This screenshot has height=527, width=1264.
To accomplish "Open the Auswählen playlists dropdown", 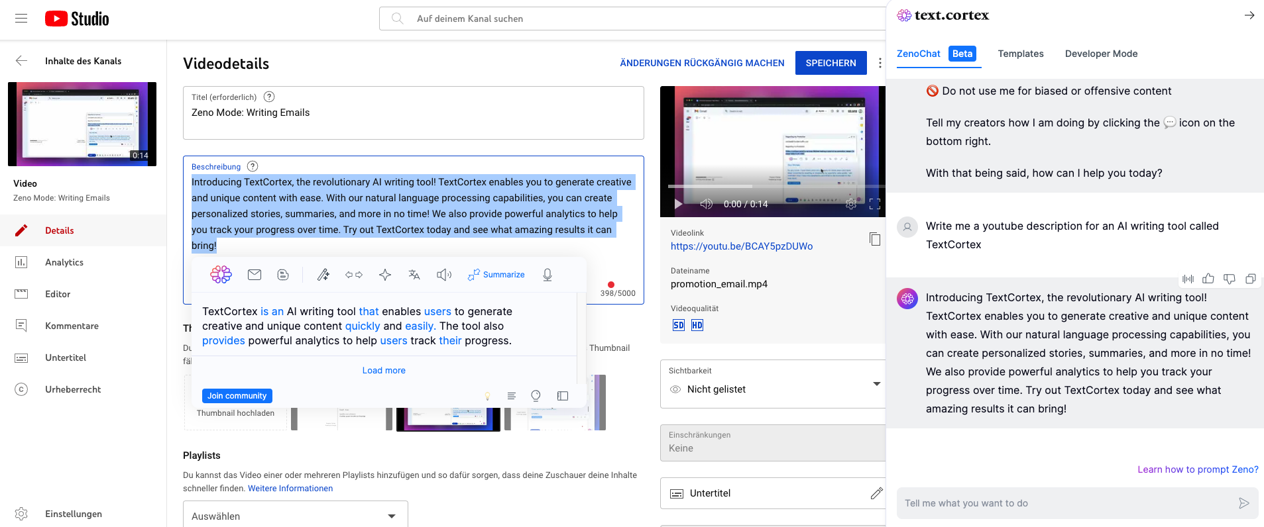I will [296, 516].
